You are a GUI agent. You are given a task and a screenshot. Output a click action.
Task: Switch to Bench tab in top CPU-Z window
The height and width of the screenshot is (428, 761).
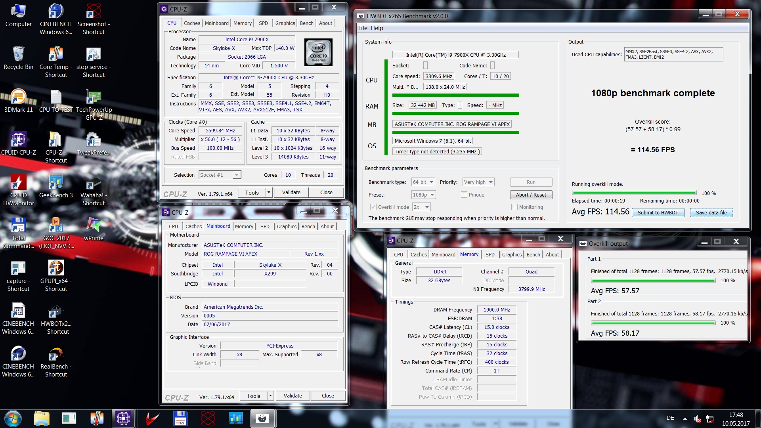306,23
